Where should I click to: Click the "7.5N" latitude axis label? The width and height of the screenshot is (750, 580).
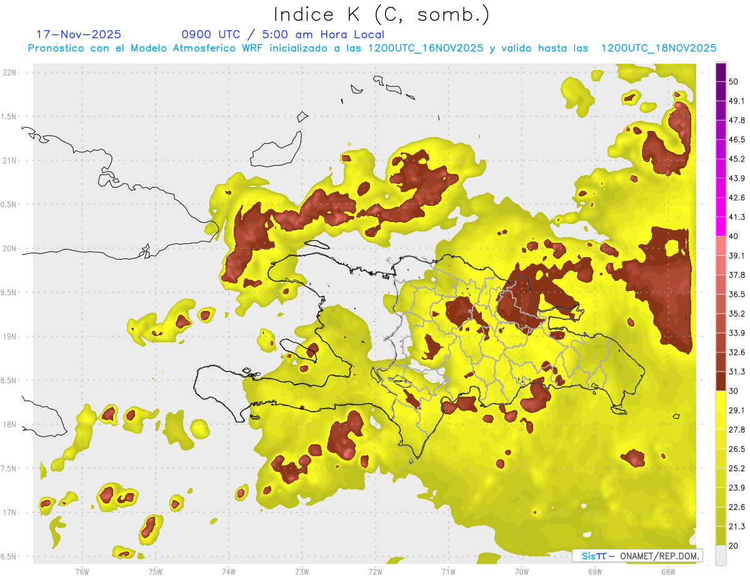click(x=9, y=469)
